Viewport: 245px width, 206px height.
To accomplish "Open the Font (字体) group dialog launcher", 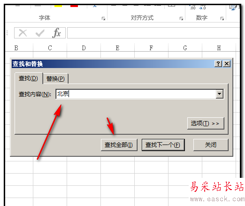I will point(103,19).
